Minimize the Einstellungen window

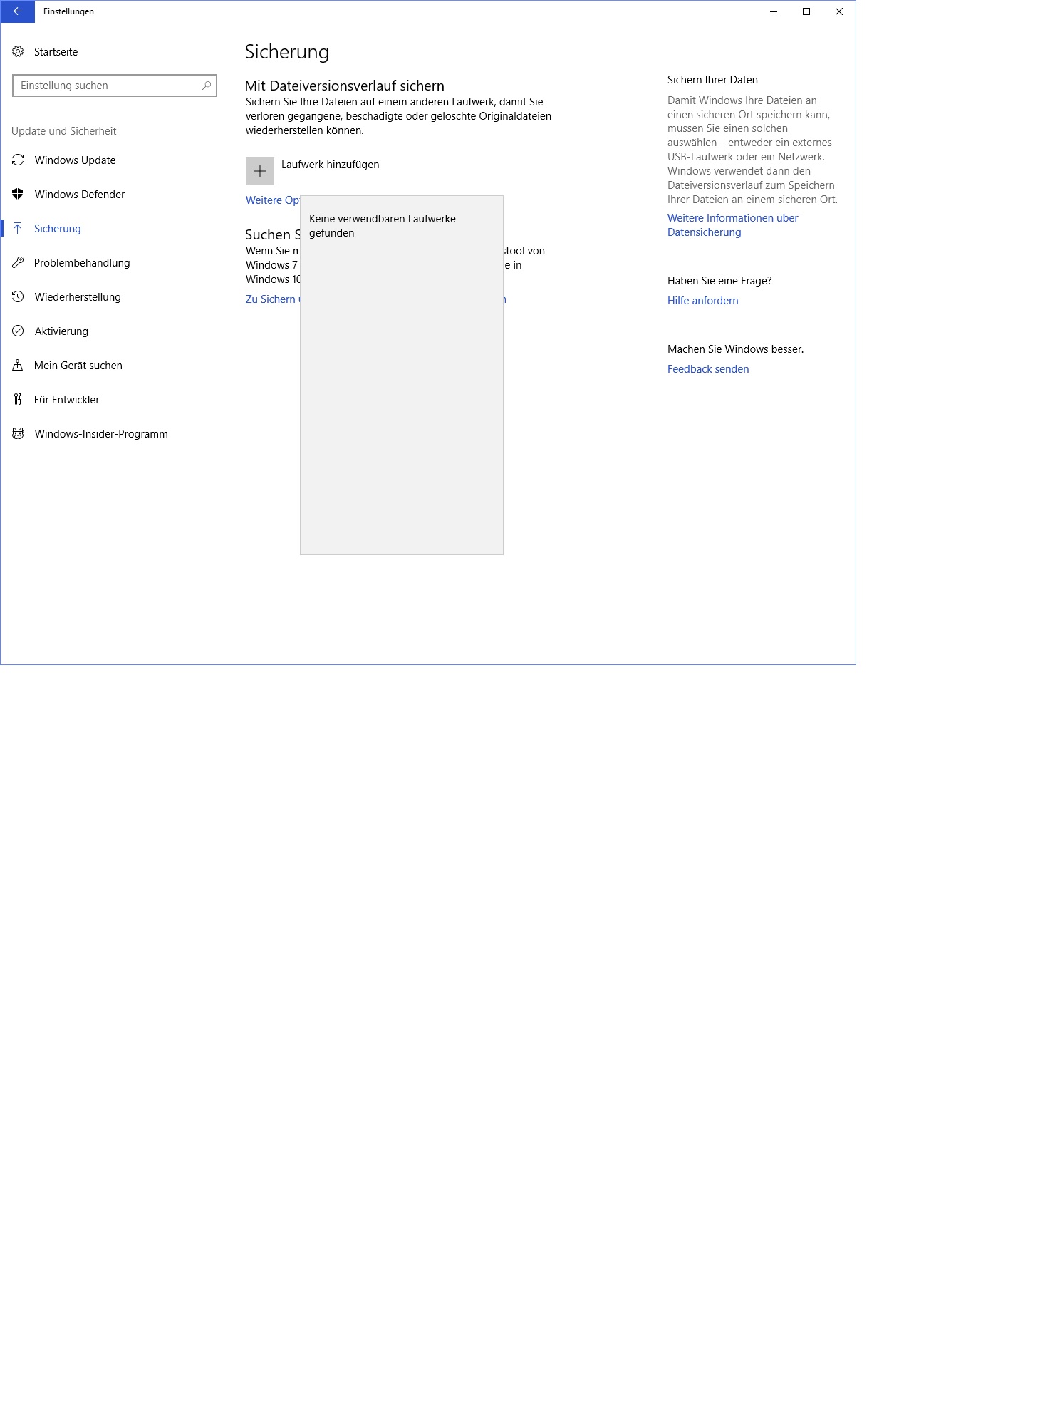pos(774,11)
